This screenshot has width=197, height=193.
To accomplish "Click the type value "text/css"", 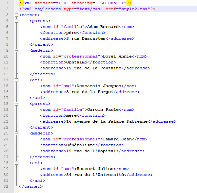I will (90, 9).
